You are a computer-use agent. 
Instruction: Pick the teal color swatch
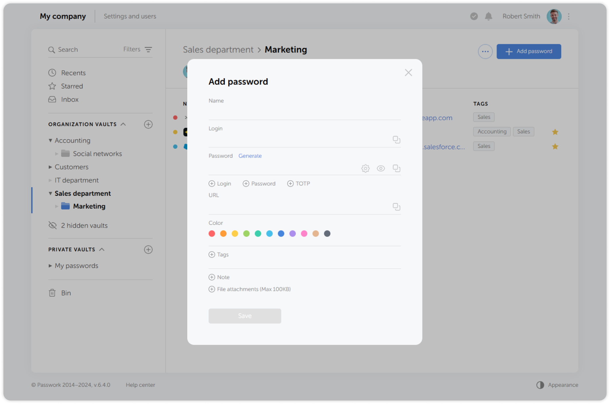258,233
